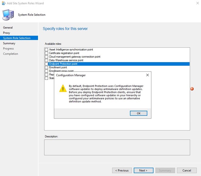Select the Endpoint Protection point row text
Screen dimensions: 201x176
point(63,64)
